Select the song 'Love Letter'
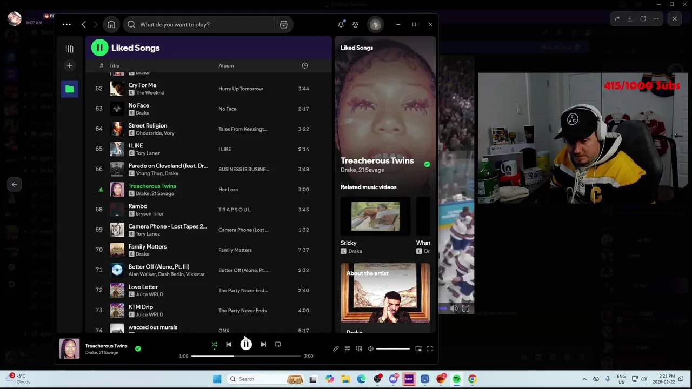 tap(143, 287)
